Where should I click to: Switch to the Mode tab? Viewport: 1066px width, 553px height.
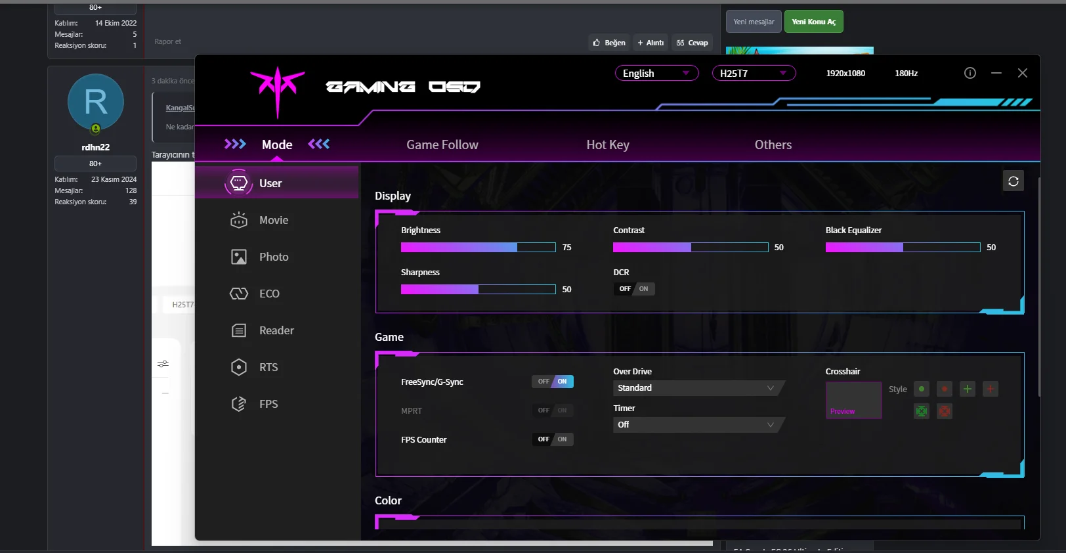(277, 144)
